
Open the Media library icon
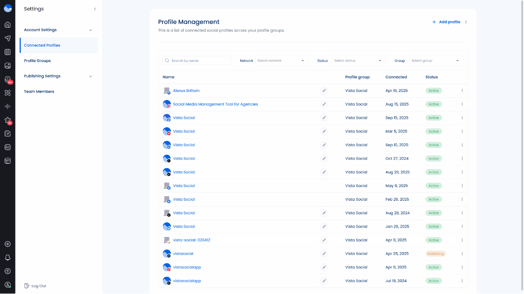pos(8,66)
